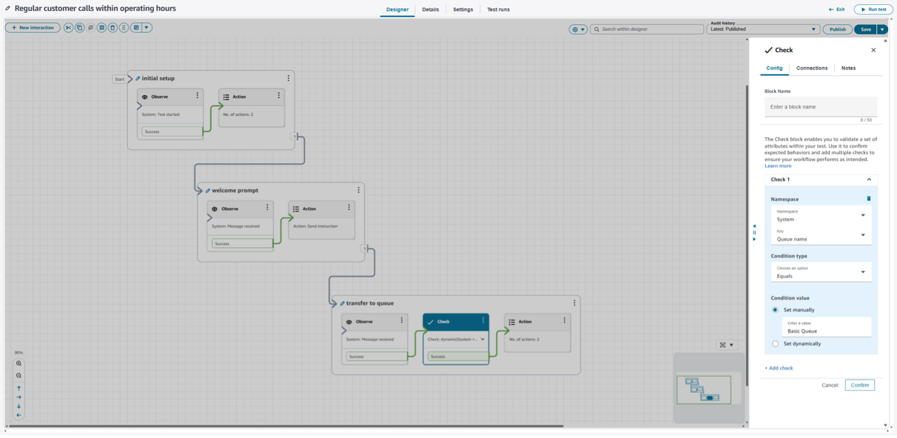This screenshot has height=438, width=897.
Task: Click the minimap thumbnail of the flow
Action: coord(703,389)
